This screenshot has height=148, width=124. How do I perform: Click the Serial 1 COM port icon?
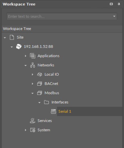click(x=54, y=111)
